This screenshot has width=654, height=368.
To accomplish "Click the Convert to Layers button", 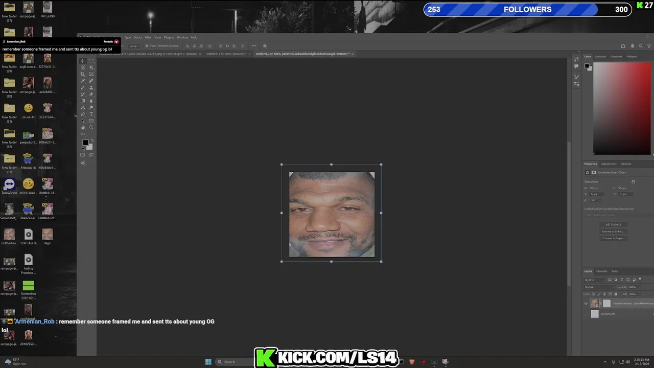I will pyautogui.click(x=614, y=238).
